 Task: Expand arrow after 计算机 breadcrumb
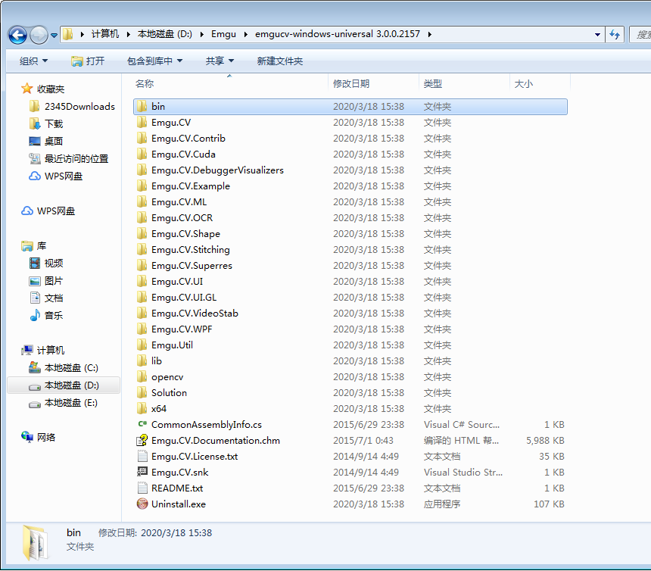click(x=128, y=34)
